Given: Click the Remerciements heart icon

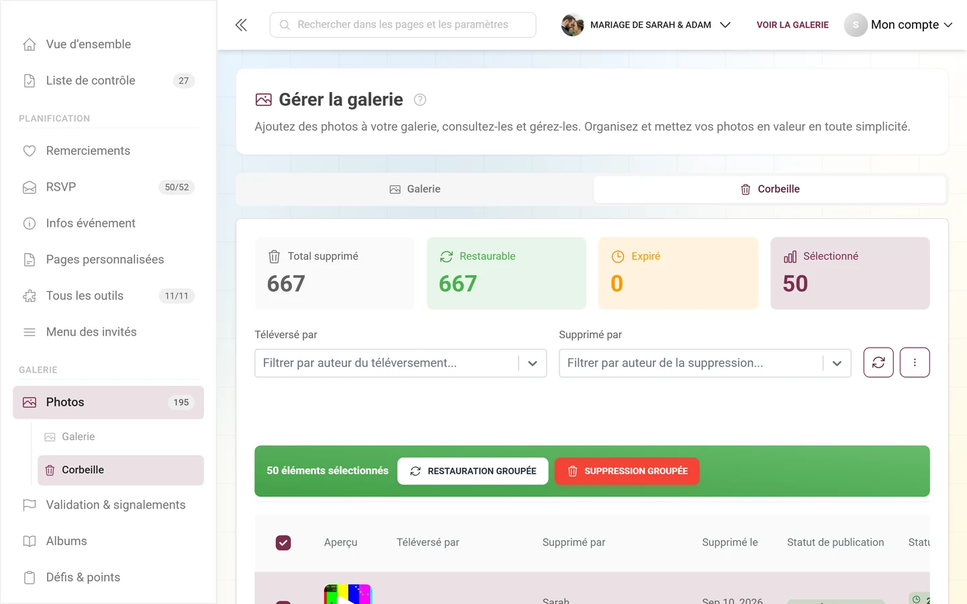Looking at the screenshot, I should [30, 151].
